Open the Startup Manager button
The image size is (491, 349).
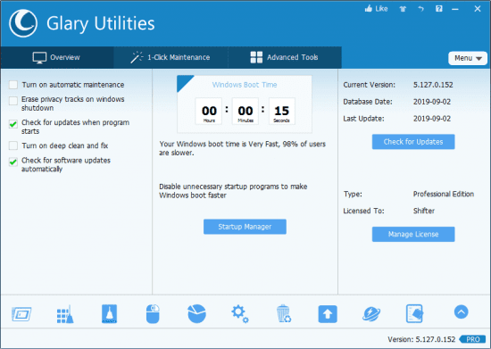(245, 227)
